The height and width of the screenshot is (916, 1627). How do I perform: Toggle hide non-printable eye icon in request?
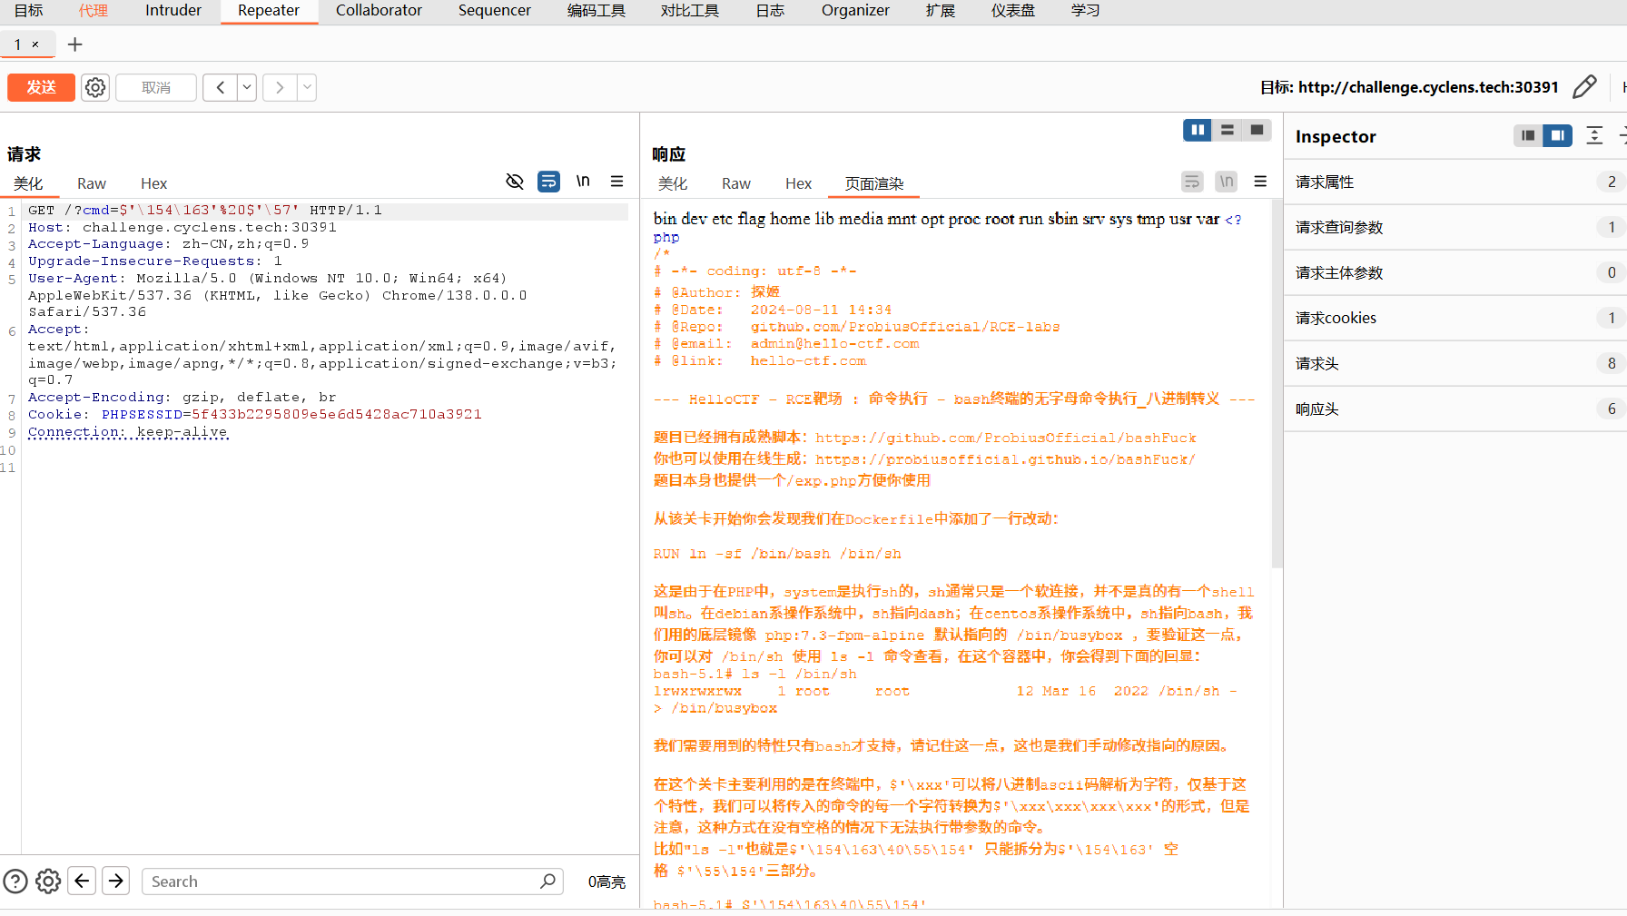click(515, 182)
